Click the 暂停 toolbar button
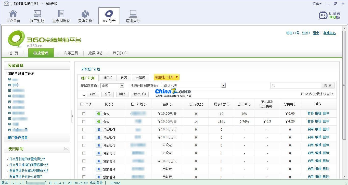This screenshot has width=348, height=185. pos(107,94)
